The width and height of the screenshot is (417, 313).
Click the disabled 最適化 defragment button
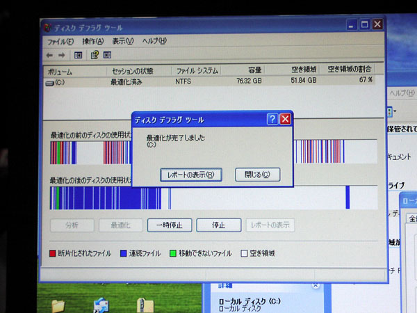[x=121, y=225]
